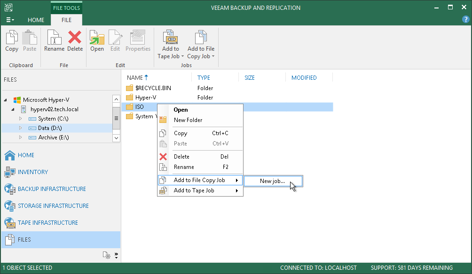Image resolution: width=472 pixels, height=274 pixels.
Task: Click the ISO folder icon
Action: (129, 107)
